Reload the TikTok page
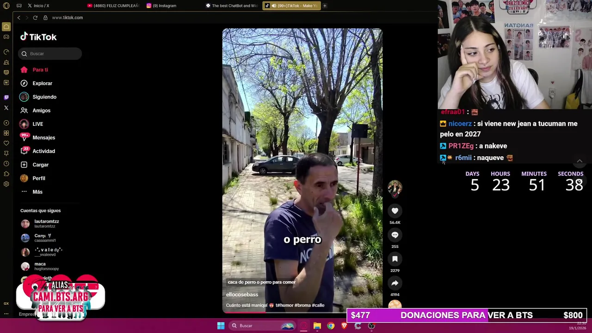The image size is (592, 333). pos(35,18)
